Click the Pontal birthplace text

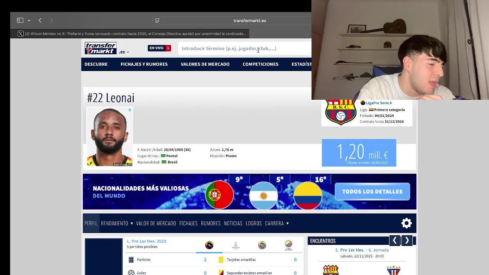(172, 156)
